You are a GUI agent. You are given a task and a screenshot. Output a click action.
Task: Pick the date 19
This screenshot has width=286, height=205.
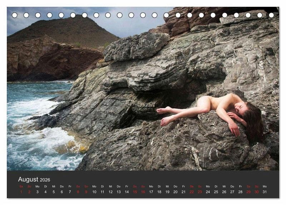point(167,192)
